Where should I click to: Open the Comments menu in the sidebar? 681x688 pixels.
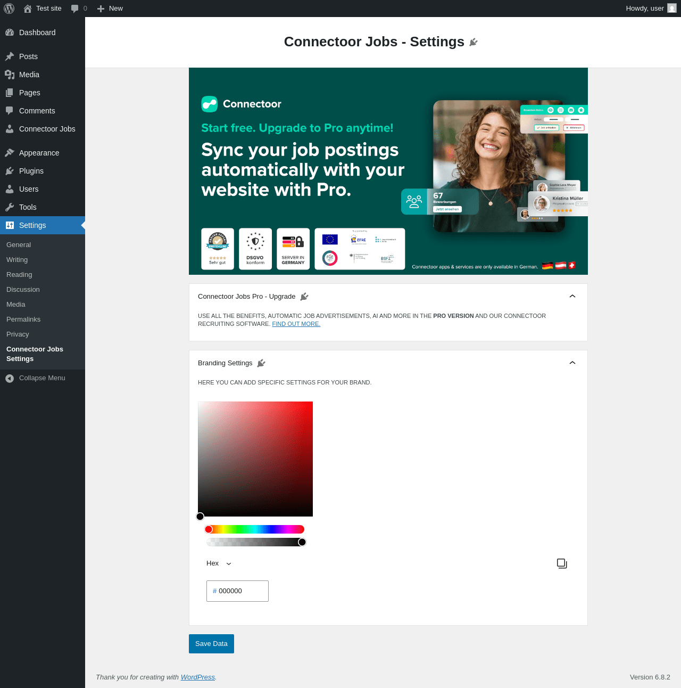tap(43, 111)
